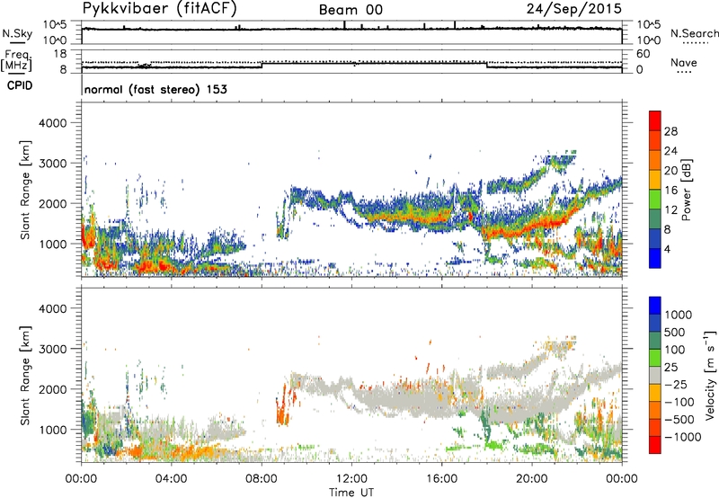This screenshot has height=498, width=719.
Task: Pick the yellow Velocity segment between -25 and -100
Action: click(655, 393)
